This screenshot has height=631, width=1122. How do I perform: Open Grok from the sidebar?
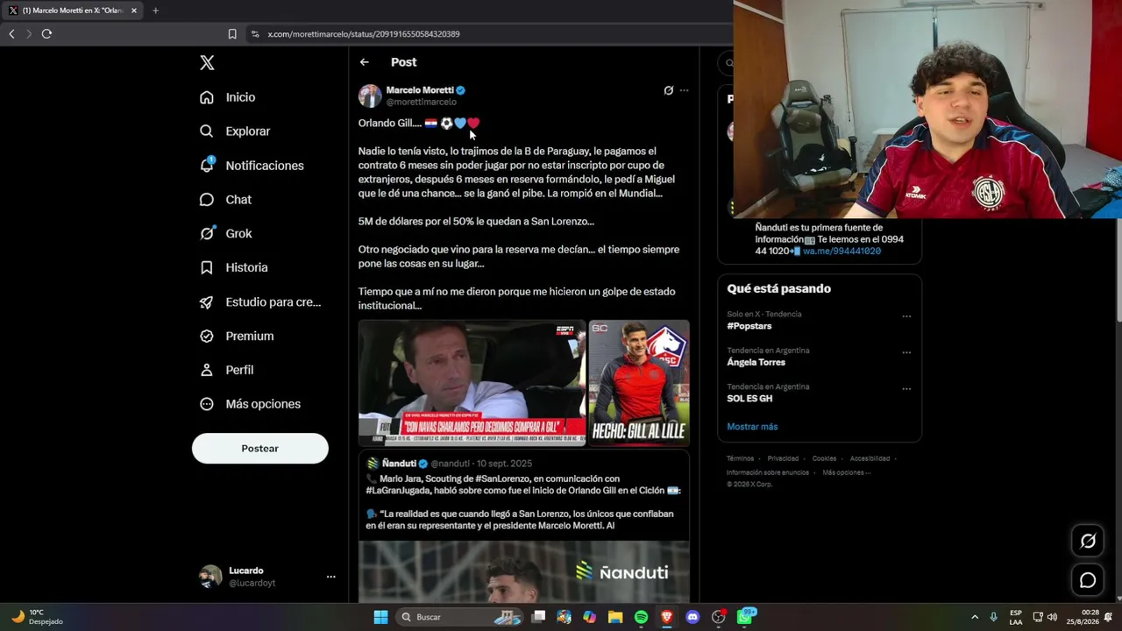(225, 234)
